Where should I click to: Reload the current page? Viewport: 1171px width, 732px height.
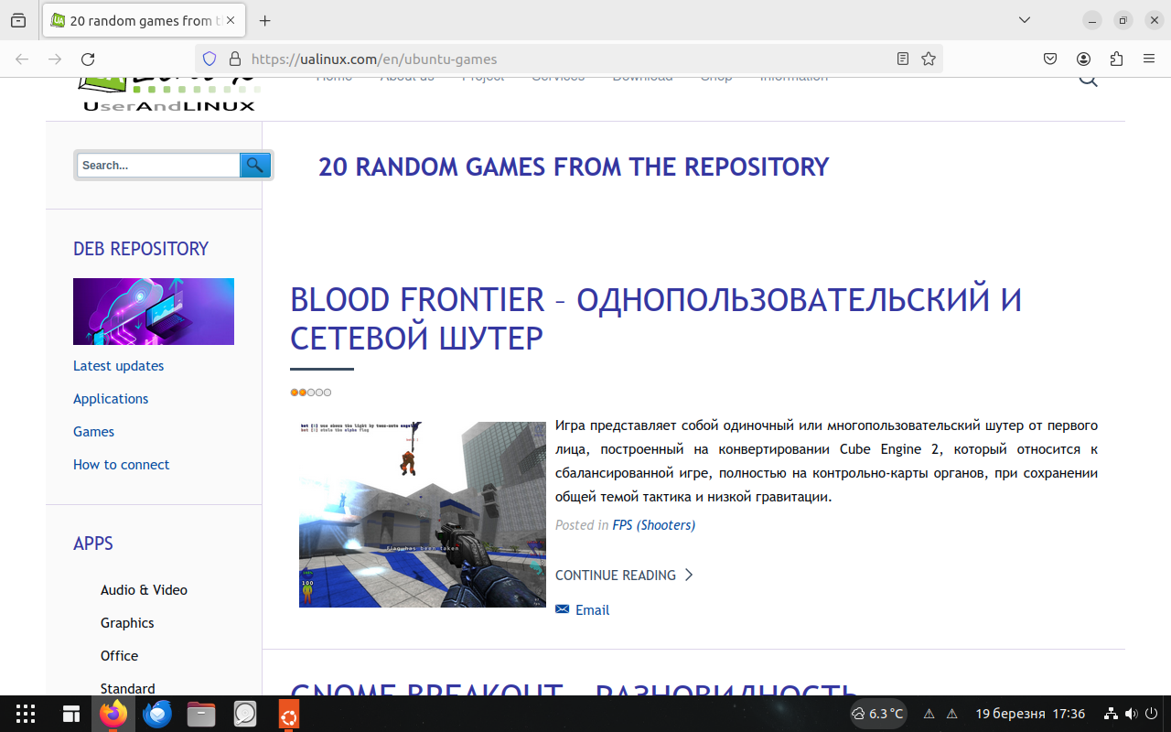[x=88, y=59]
